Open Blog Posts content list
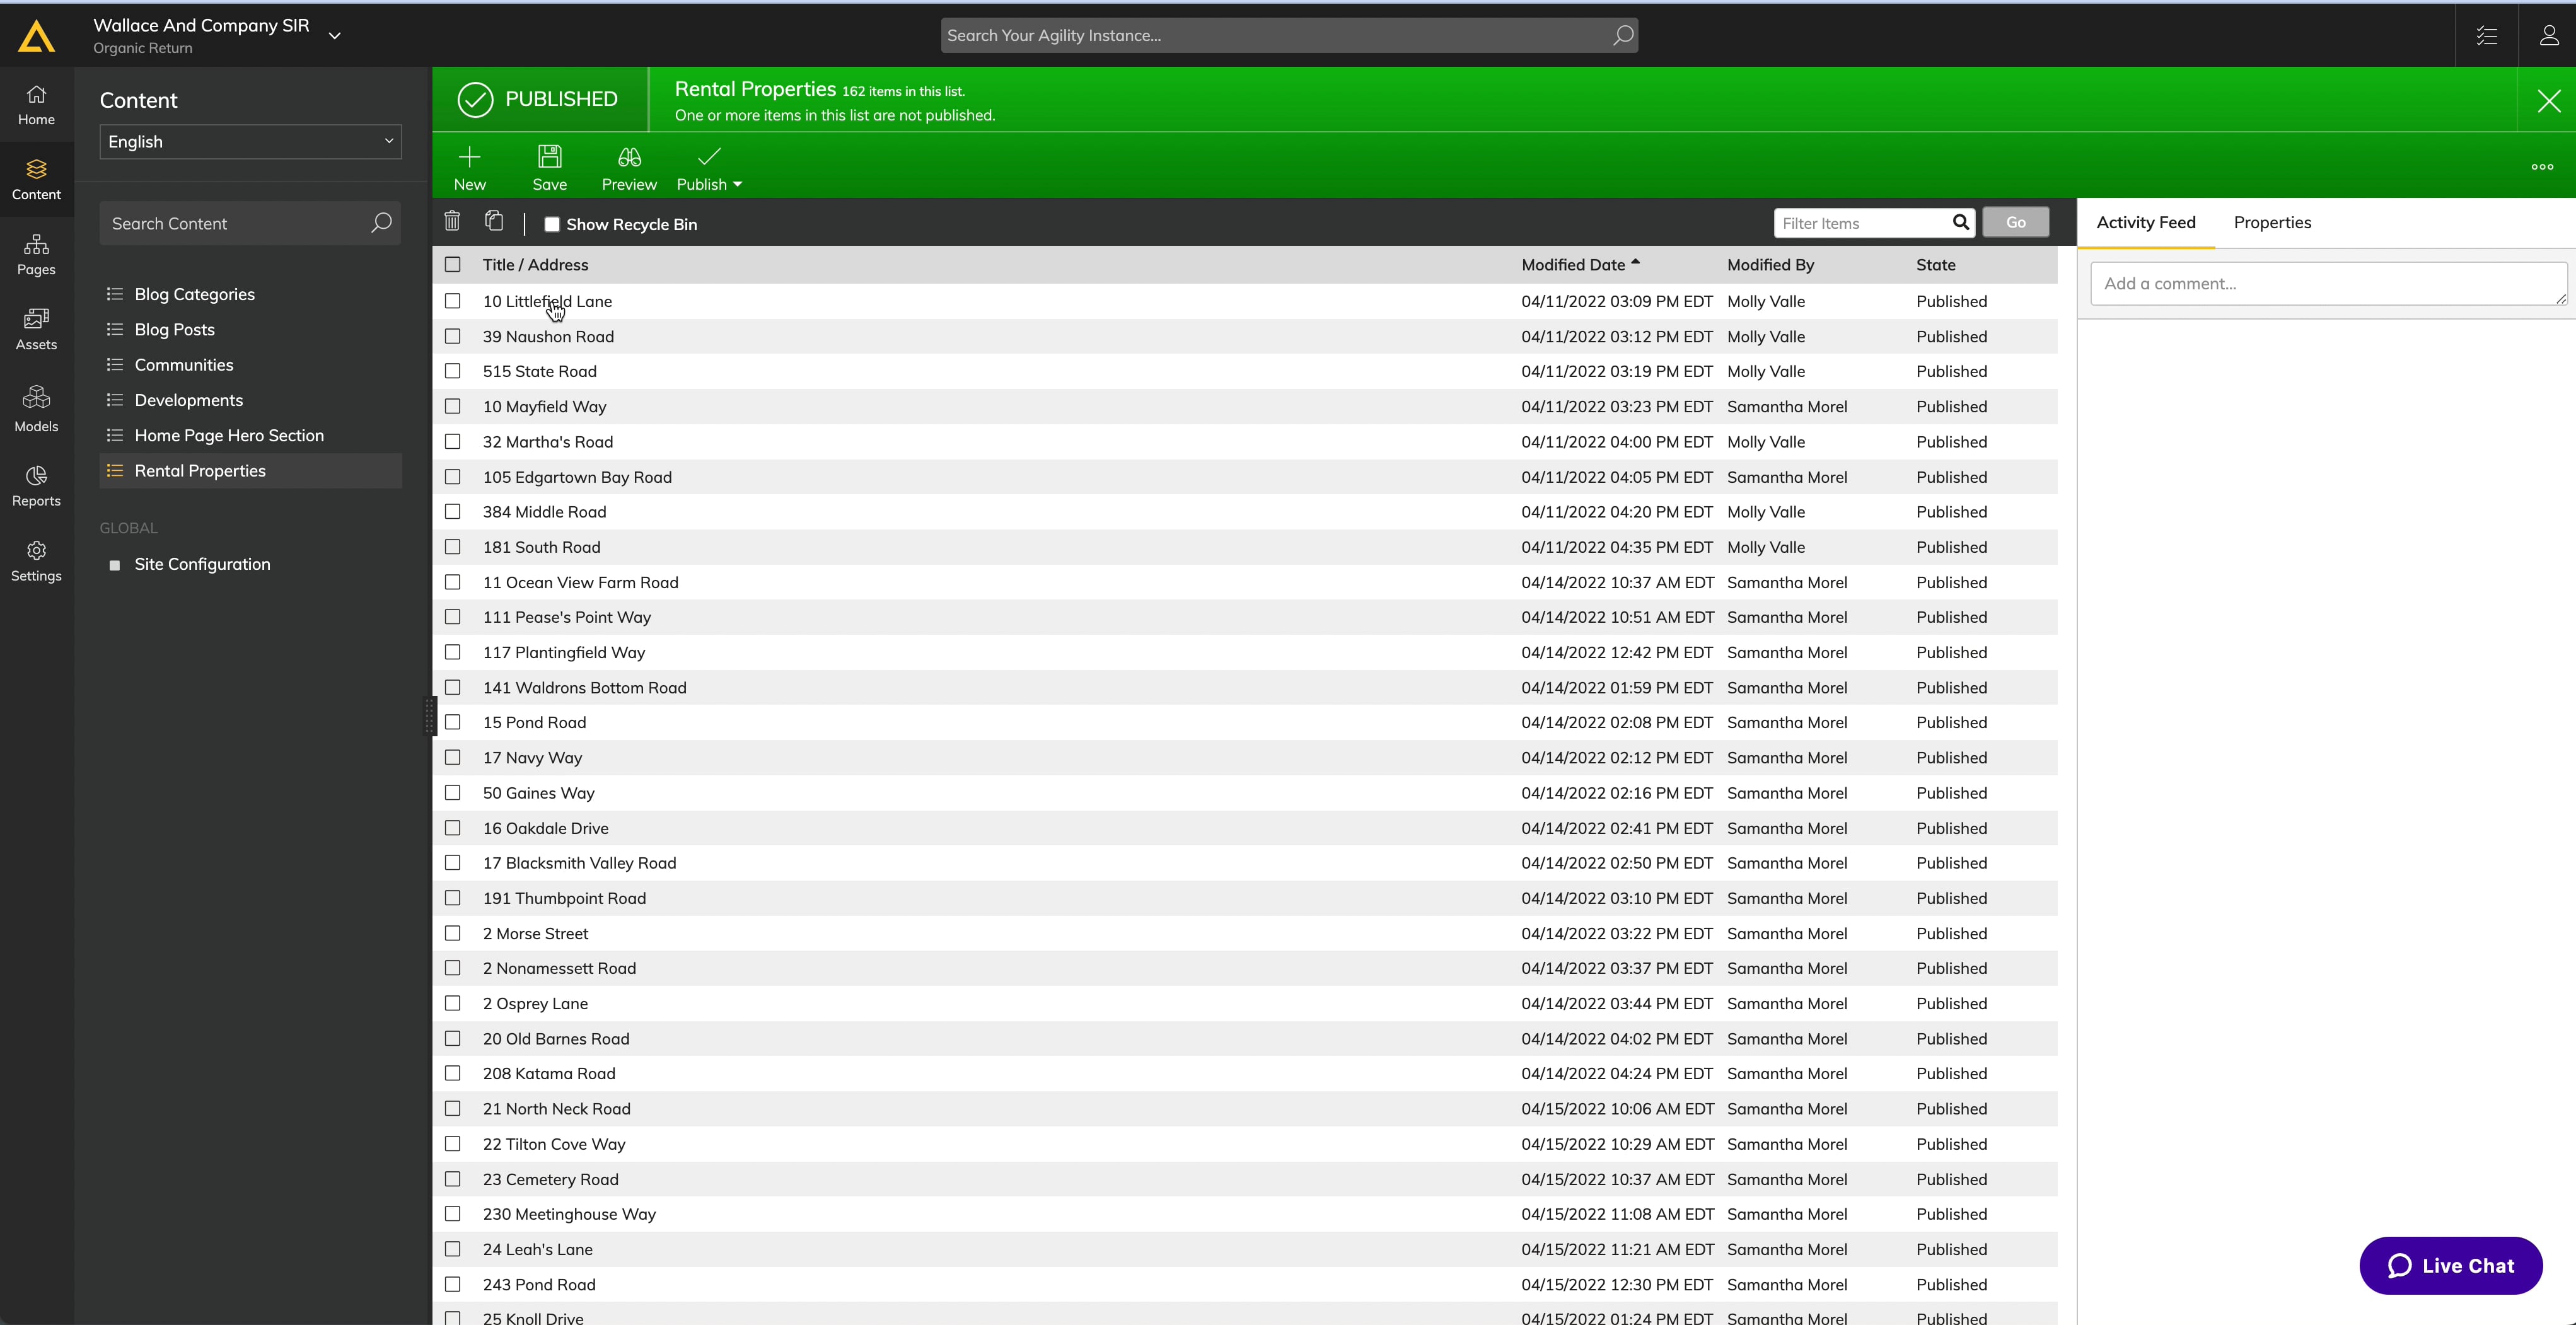 (x=175, y=329)
